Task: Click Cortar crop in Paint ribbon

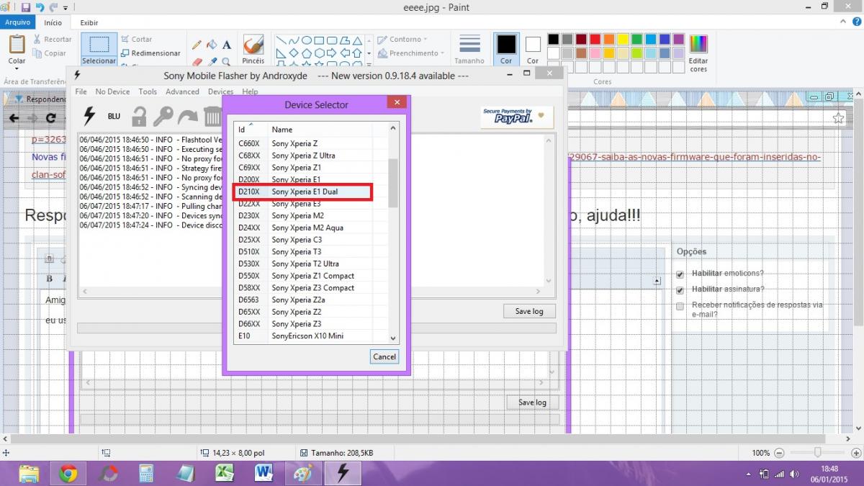Action: pyautogui.click(x=136, y=40)
